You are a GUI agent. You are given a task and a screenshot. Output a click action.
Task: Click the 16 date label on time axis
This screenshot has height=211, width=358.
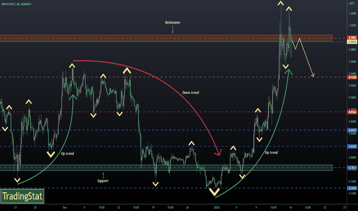pos(290,208)
